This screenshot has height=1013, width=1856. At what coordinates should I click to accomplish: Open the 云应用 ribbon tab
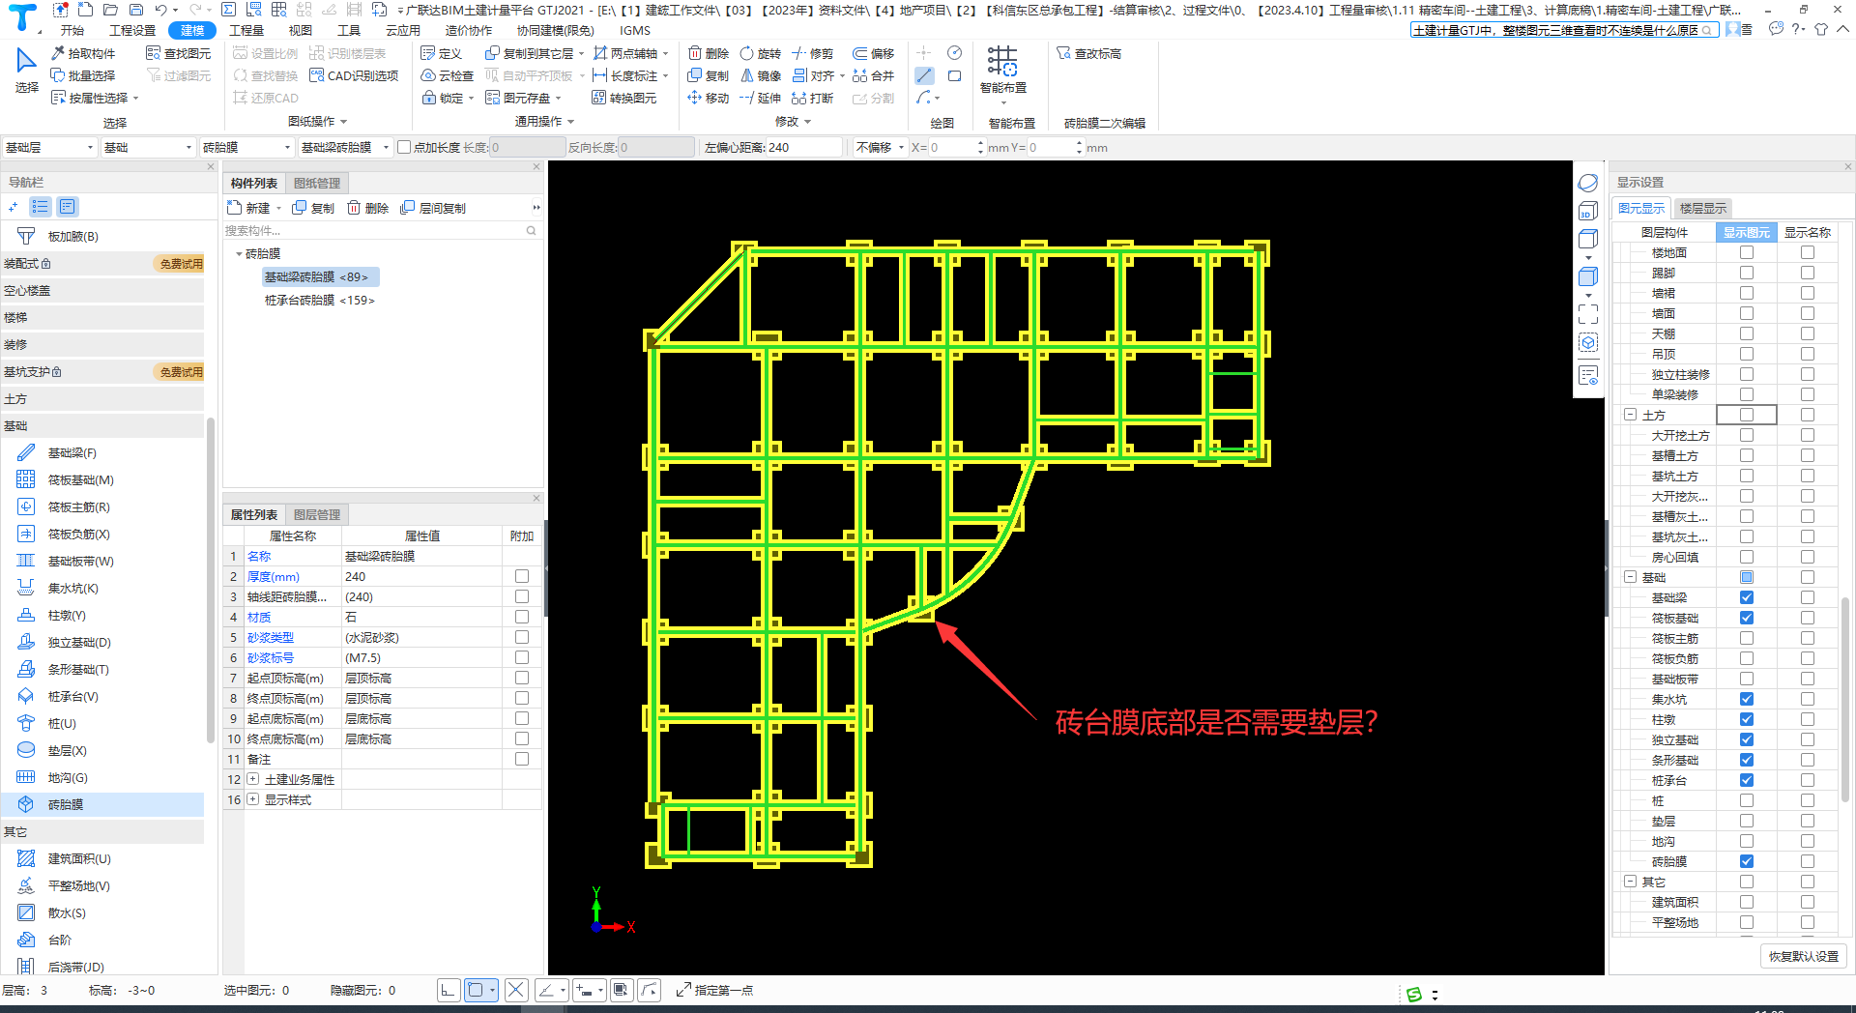click(x=403, y=30)
